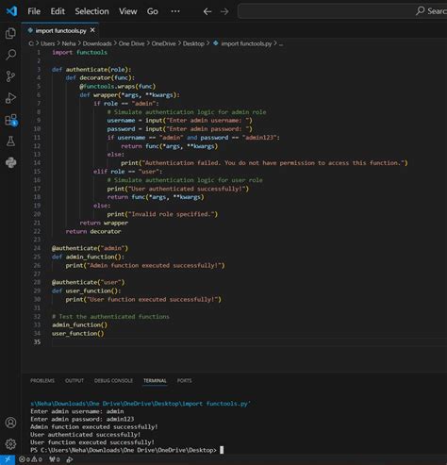Screen dimensions: 447x465
Task: Click the Desktop breadcrumb segment
Action: [193, 43]
